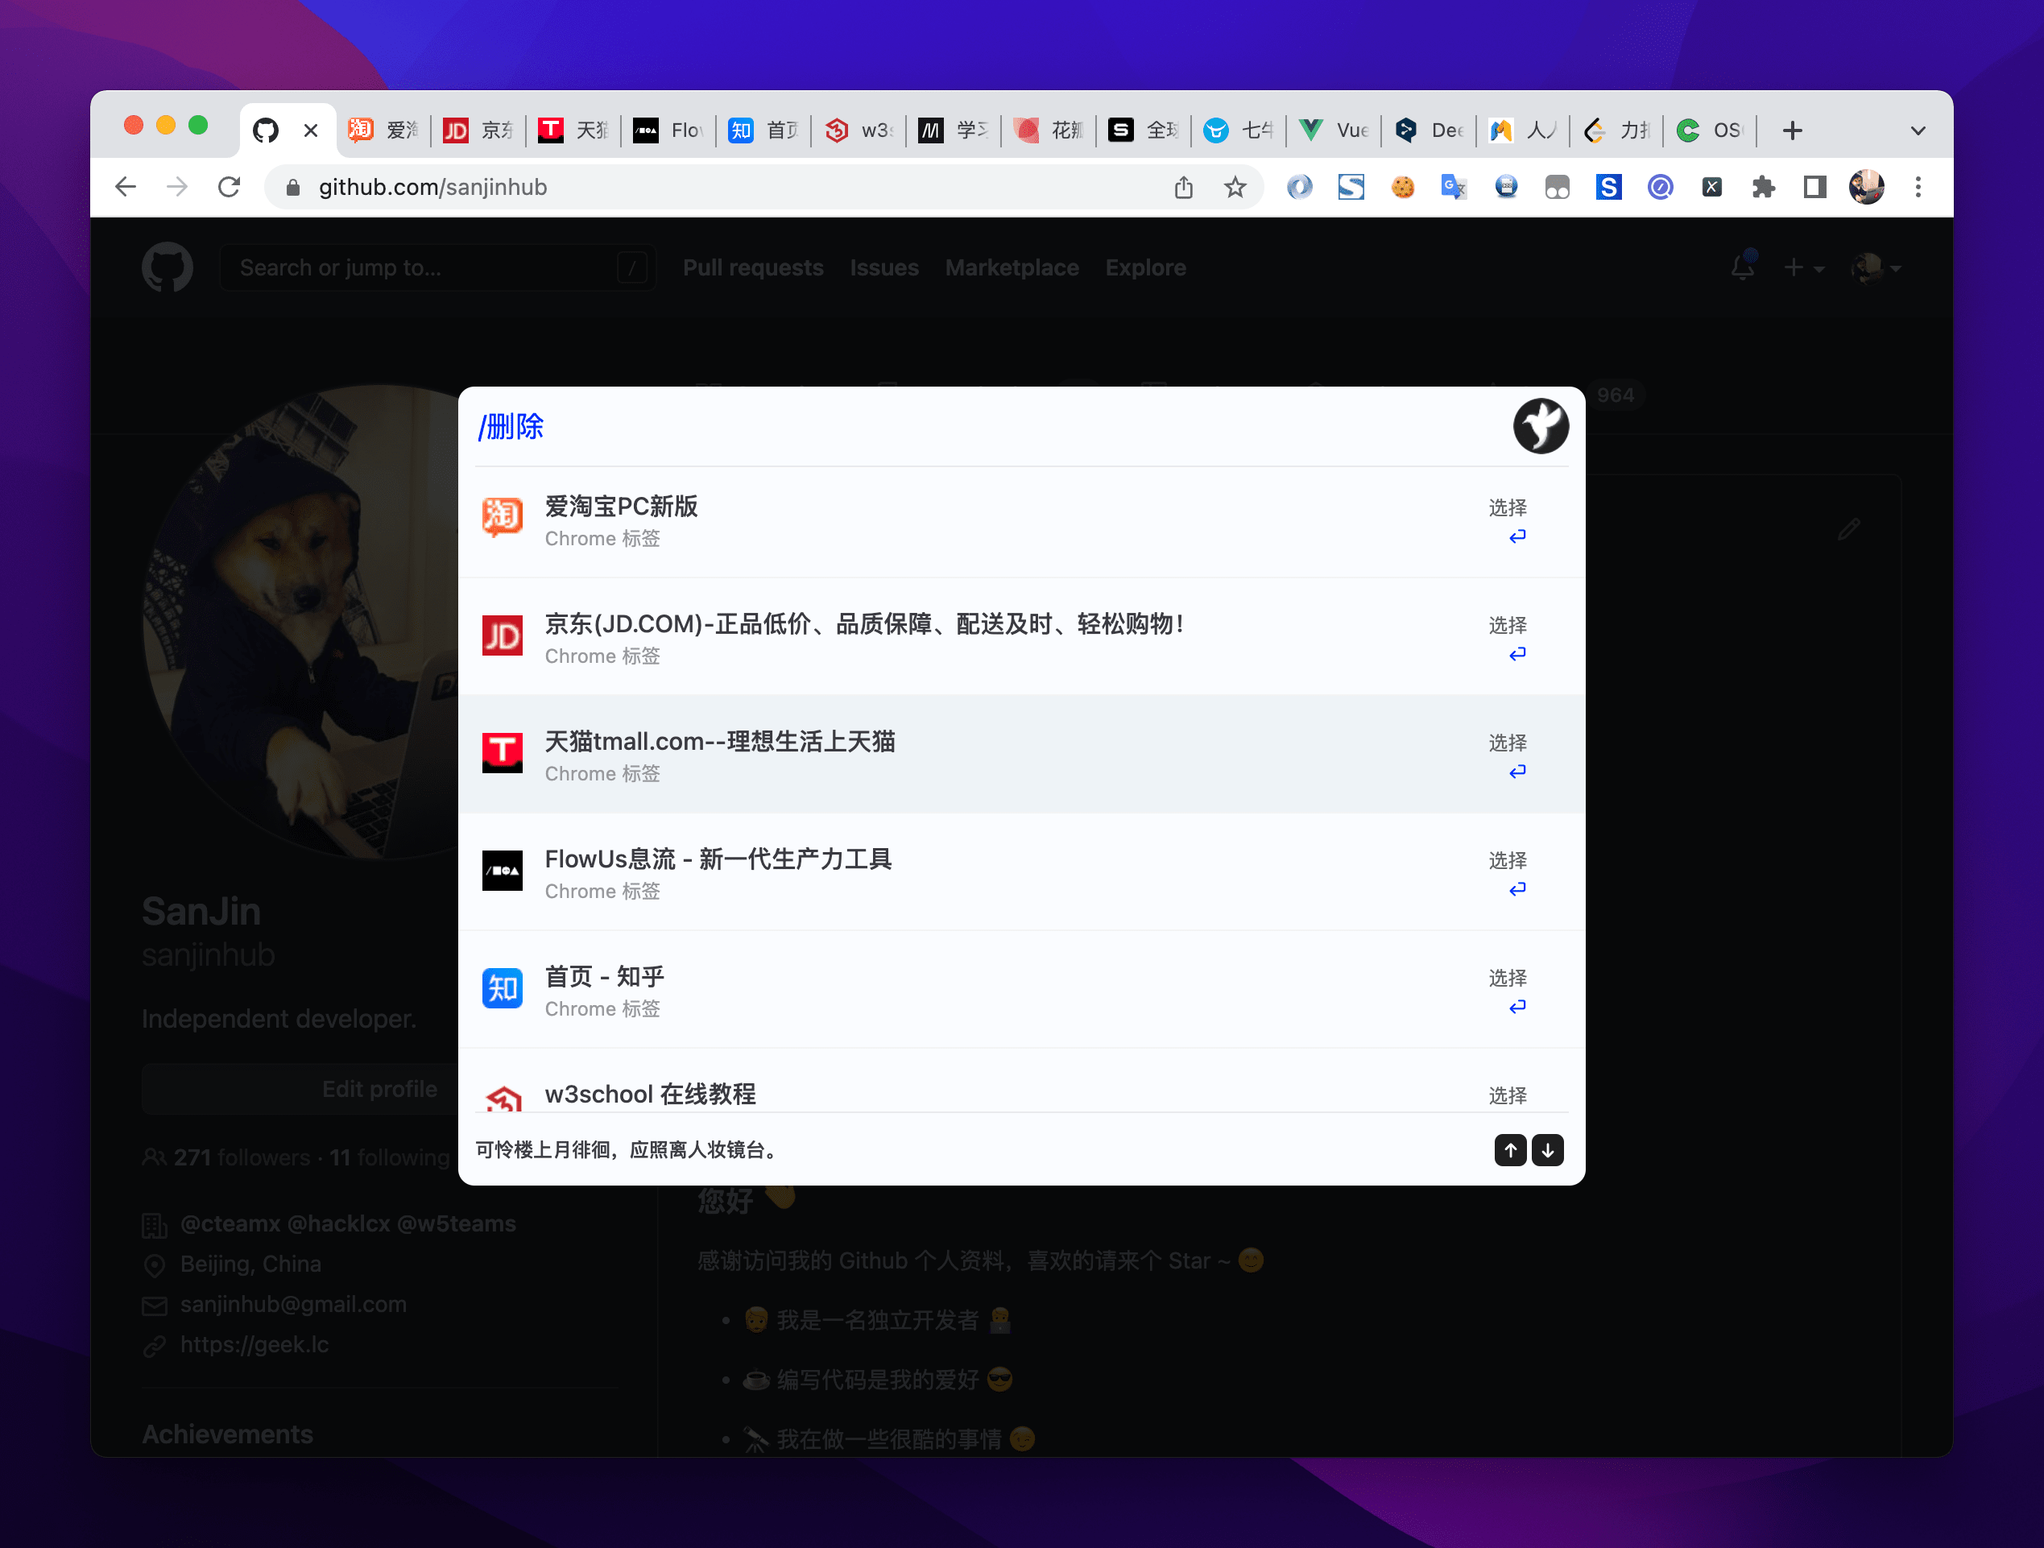Open Chrome's three-dot menu
The height and width of the screenshot is (1548, 2044).
tap(1918, 188)
